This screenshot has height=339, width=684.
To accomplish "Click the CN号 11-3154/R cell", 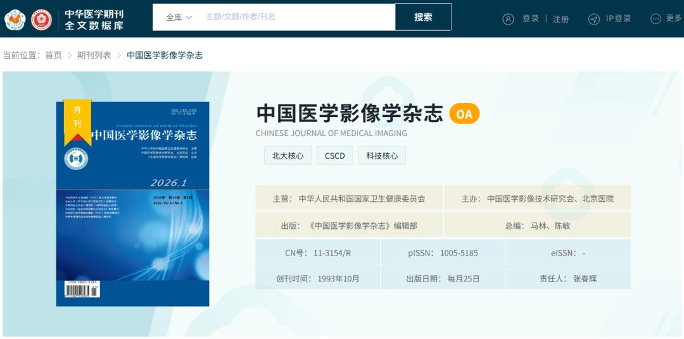I will [x=317, y=253].
